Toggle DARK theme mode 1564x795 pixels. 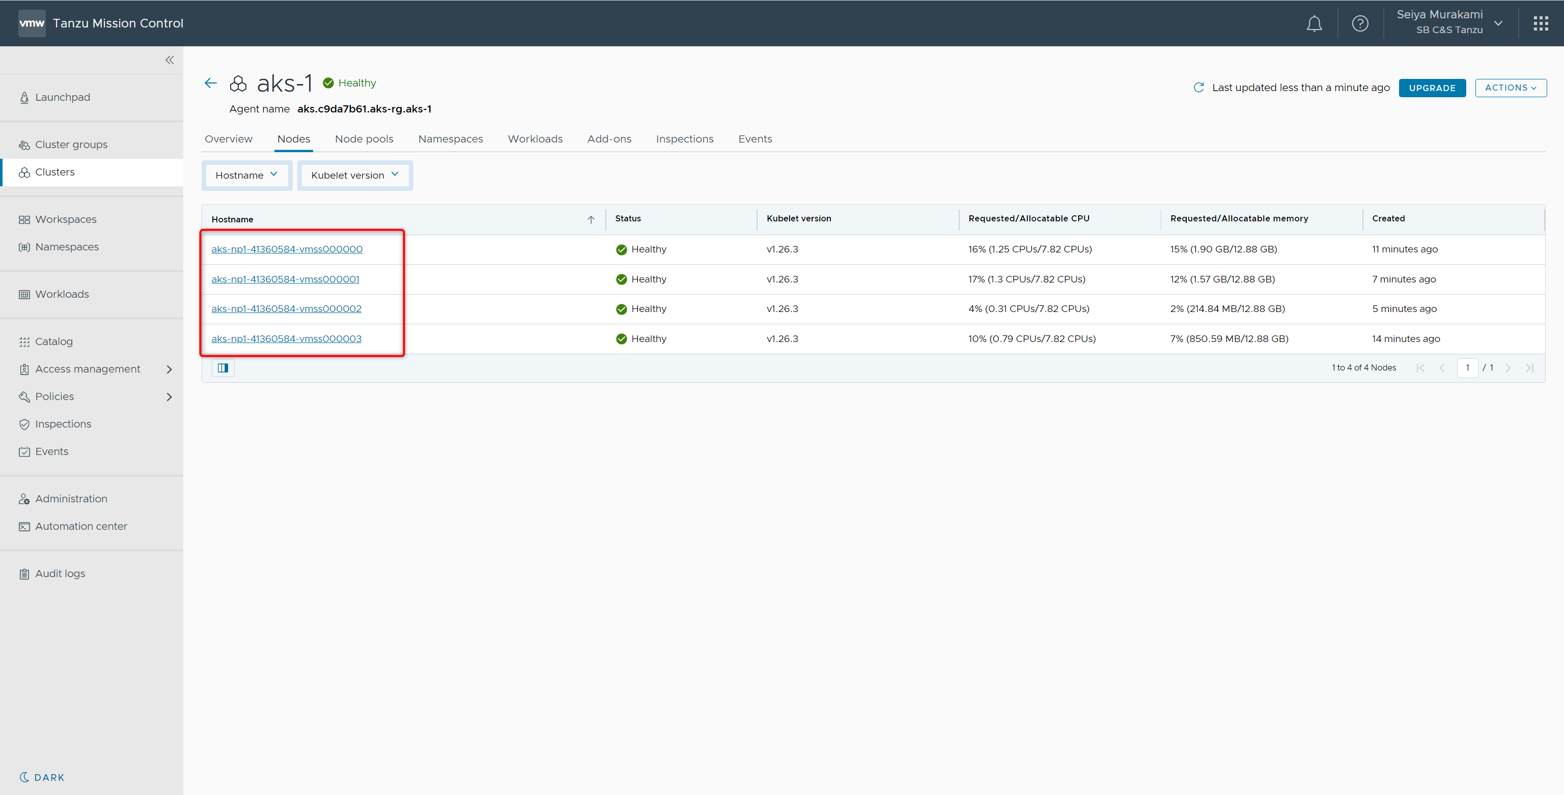click(x=42, y=777)
